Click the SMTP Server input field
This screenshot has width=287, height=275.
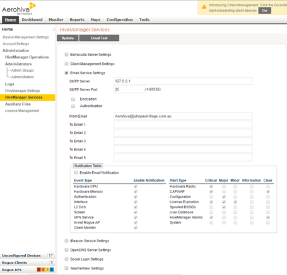tap(183, 81)
